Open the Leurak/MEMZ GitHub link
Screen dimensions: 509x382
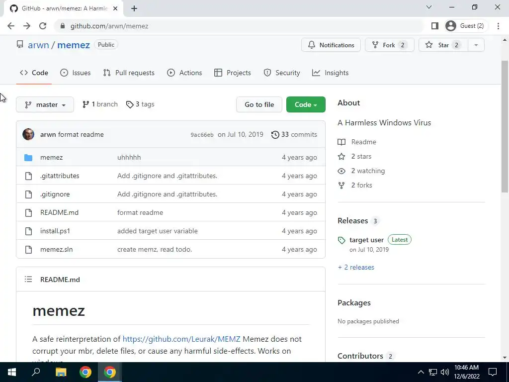[181, 339]
